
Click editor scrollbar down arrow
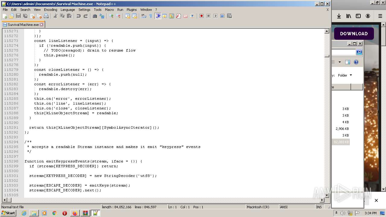[x=327, y=195]
